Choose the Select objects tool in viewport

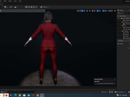[x=78, y=11]
